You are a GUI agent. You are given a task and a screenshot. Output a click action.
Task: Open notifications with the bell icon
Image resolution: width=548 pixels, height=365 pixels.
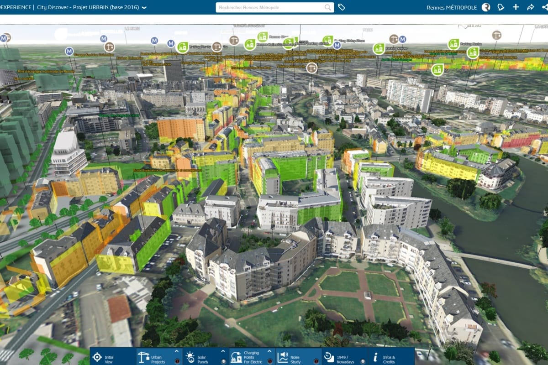point(501,7)
